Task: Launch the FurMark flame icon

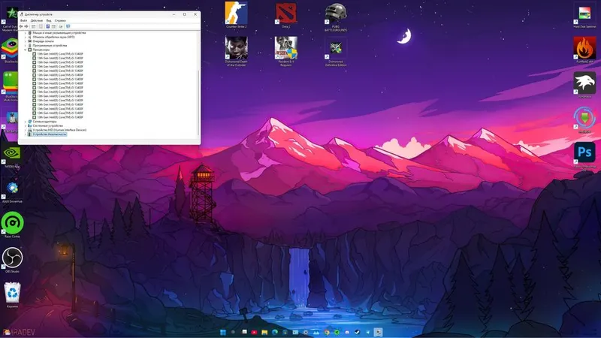Action: (584, 48)
